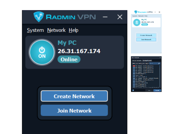Click Join button in the Join Network dialog
The height and width of the screenshot is (134, 183).
point(149,90)
